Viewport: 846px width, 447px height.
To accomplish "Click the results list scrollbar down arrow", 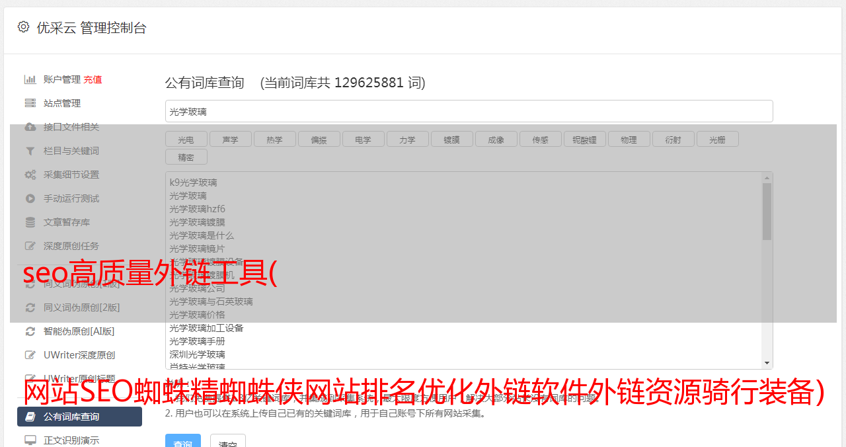I will tap(767, 363).
